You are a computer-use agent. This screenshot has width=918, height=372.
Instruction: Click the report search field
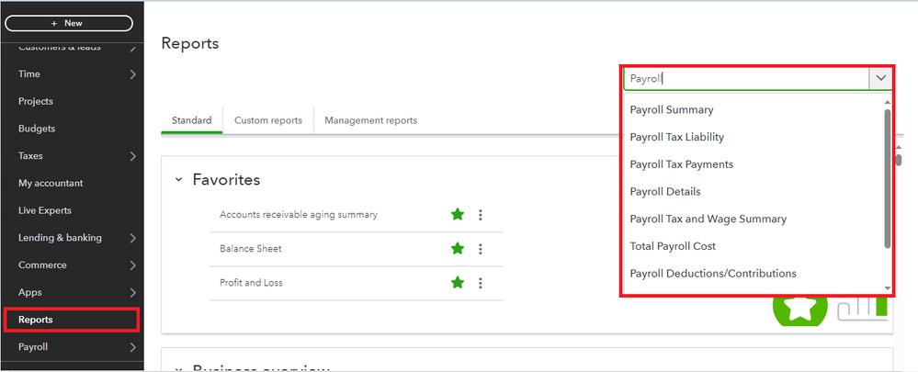[x=744, y=79]
